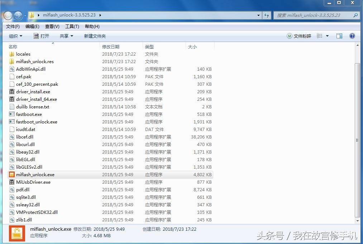The width and height of the screenshot is (363, 244).
Task: Expand the 共享 dropdown
Action: [x=66, y=36]
